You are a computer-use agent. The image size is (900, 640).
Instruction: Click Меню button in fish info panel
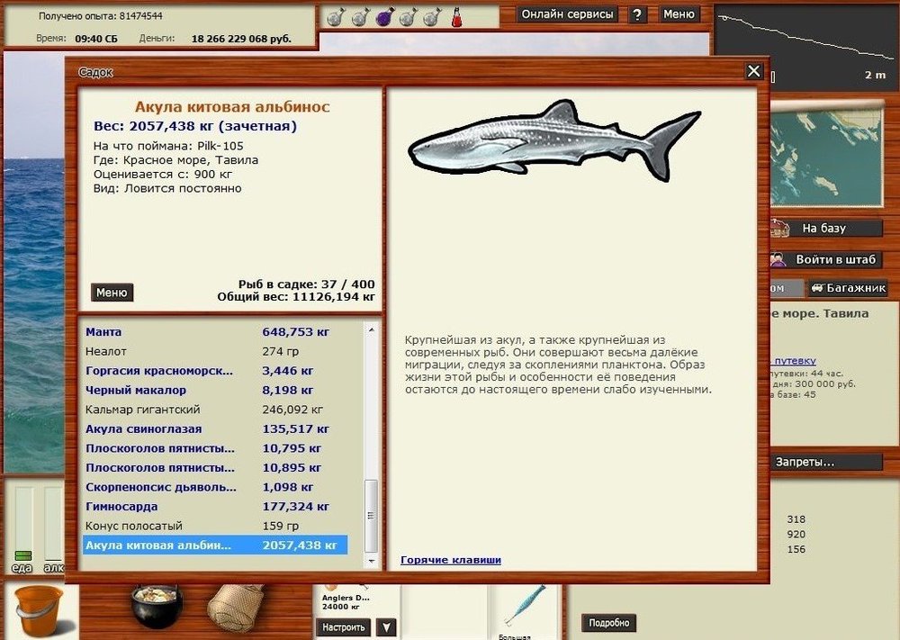point(112,293)
